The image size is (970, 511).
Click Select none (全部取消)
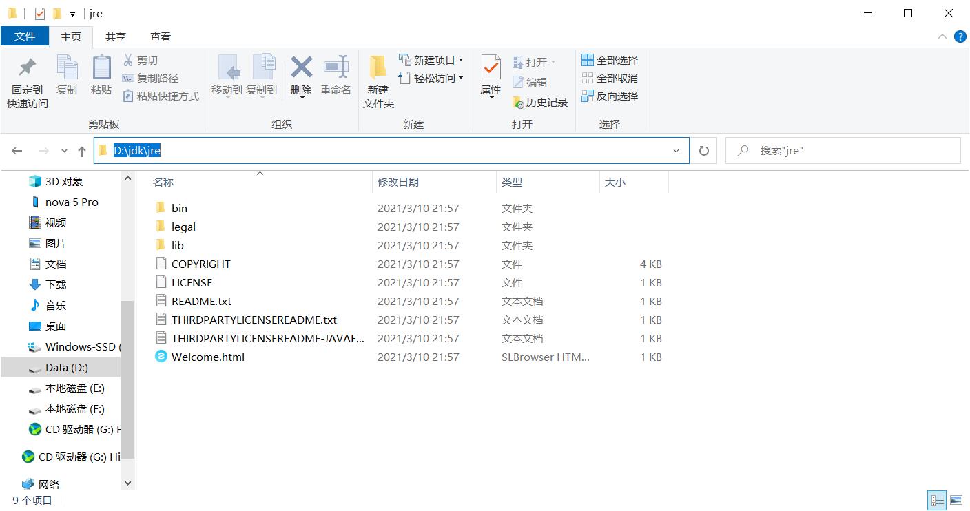(610, 79)
